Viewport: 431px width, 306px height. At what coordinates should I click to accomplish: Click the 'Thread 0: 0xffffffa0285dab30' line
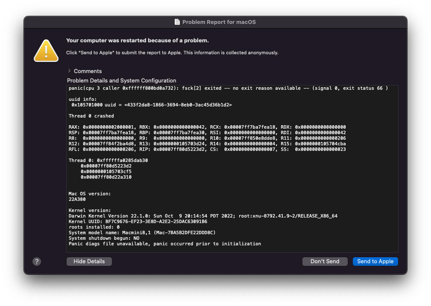108,160
